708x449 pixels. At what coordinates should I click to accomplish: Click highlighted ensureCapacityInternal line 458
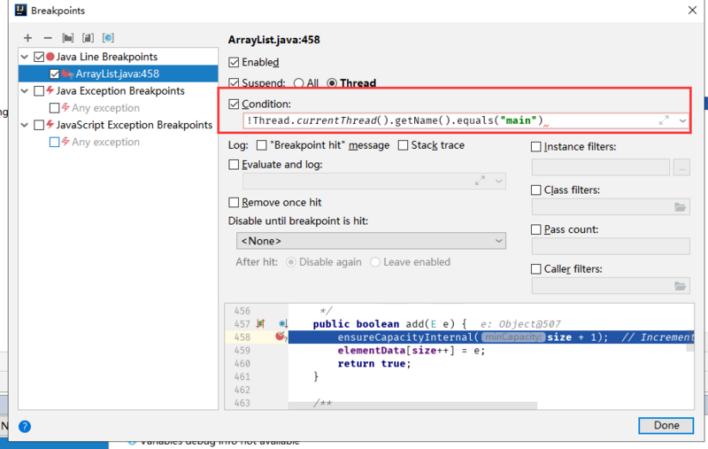pyautogui.click(x=491, y=337)
